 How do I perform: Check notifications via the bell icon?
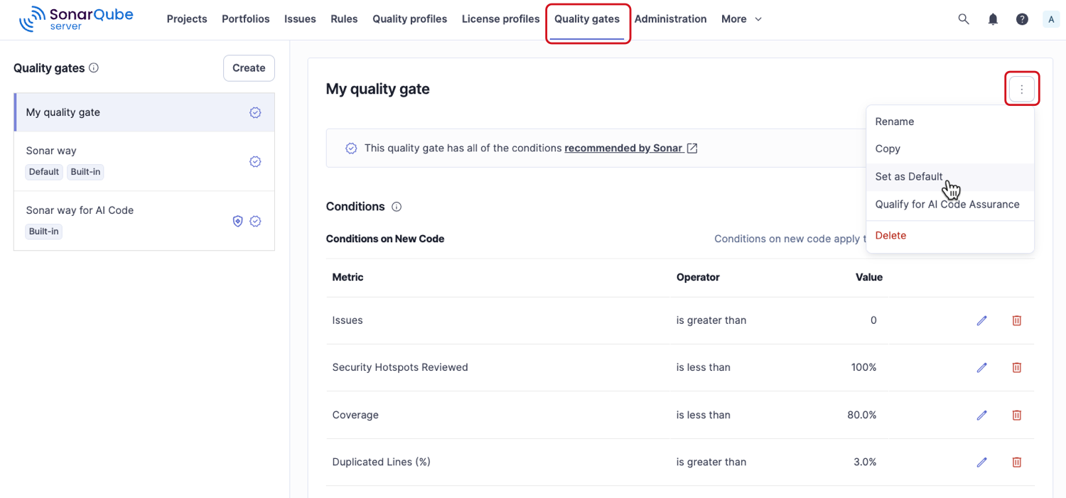pos(993,19)
